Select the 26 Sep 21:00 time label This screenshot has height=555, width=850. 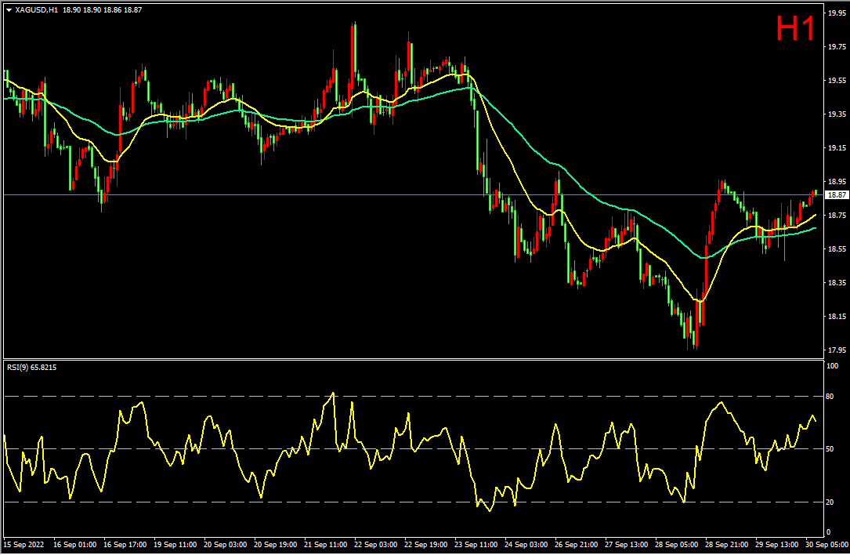(x=577, y=544)
